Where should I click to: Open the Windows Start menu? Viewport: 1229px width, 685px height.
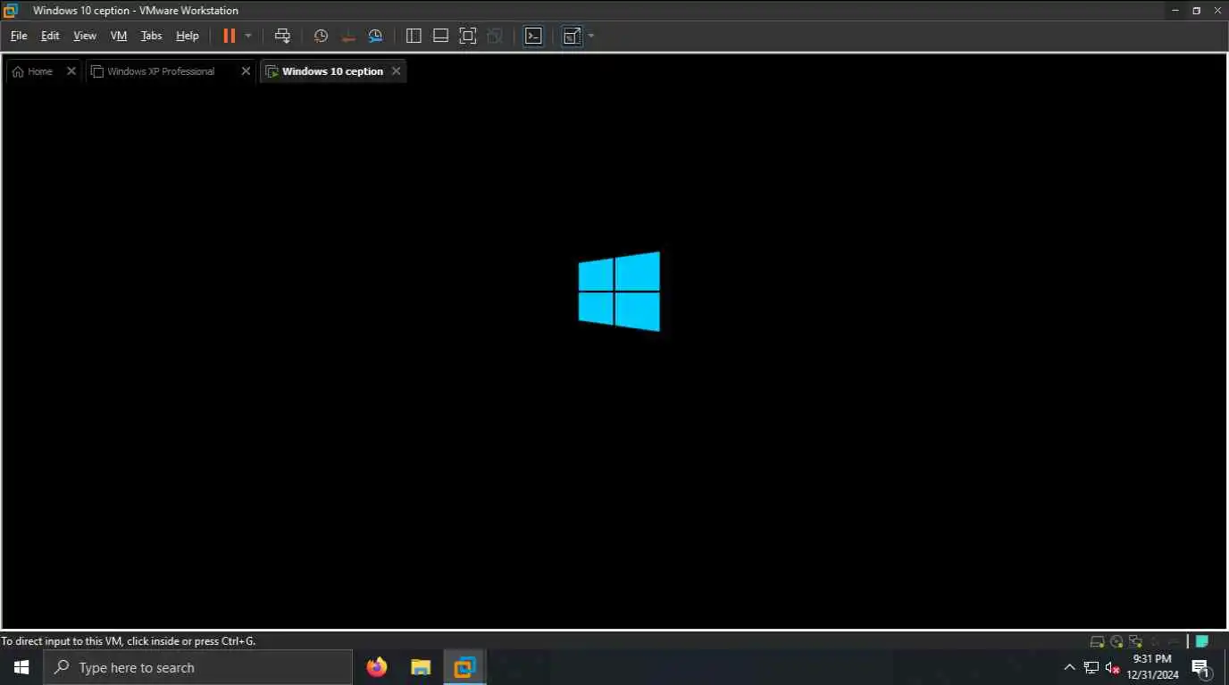(x=21, y=667)
